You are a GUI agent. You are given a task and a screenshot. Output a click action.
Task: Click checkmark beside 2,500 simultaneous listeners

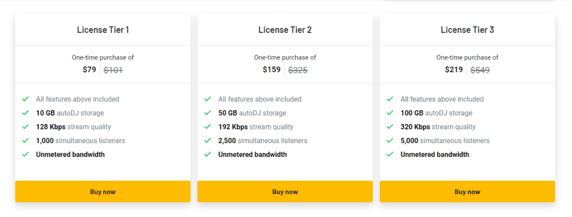pyautogui.click(x=208, y=141)
